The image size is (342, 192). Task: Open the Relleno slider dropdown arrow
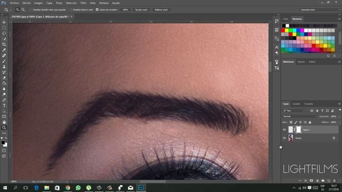(x=339, y=122)
